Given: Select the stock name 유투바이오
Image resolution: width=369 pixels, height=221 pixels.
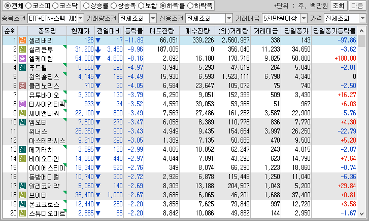Looking at the screenshot, I should tap(44, 95).
